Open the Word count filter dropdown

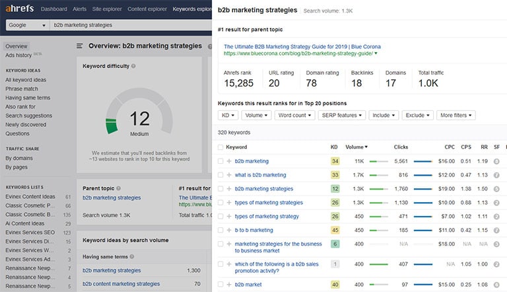294,115
